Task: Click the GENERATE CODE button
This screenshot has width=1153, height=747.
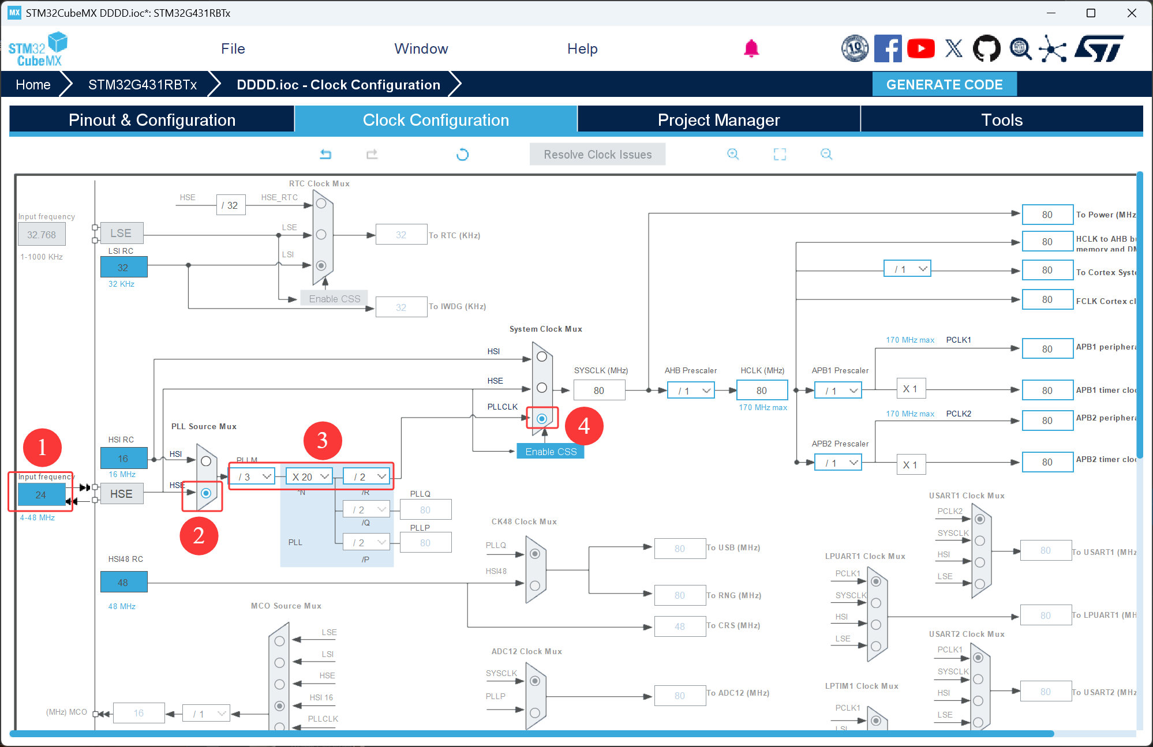Action: (944, 85)
